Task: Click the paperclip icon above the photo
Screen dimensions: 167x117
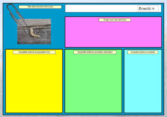Action: click(17, 17)
